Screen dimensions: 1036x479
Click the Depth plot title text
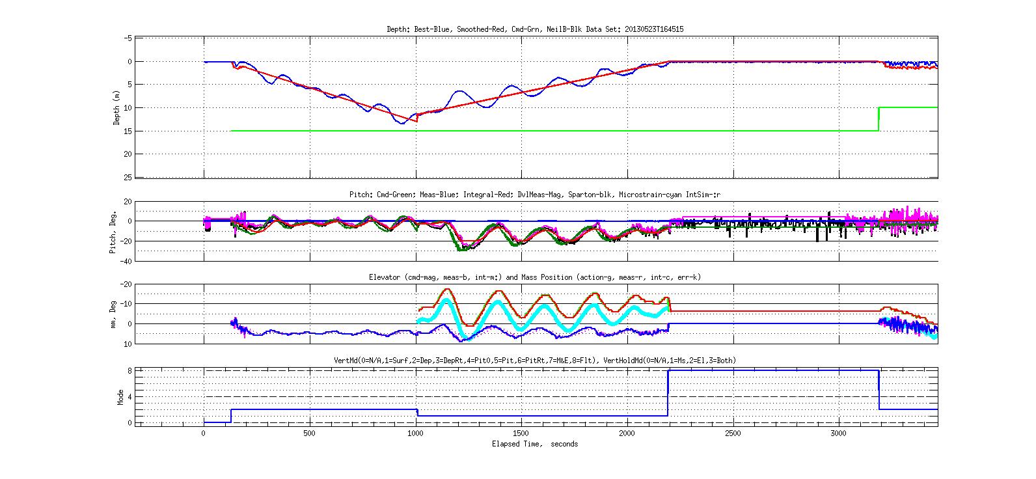pos(535,29)
